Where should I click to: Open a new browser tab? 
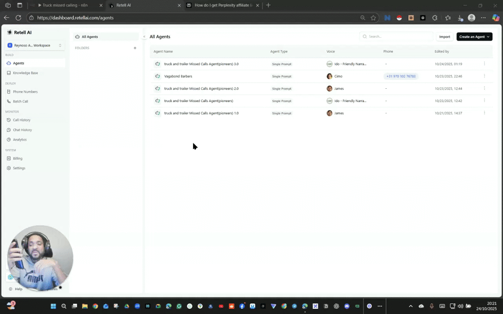tap(268, 5)
